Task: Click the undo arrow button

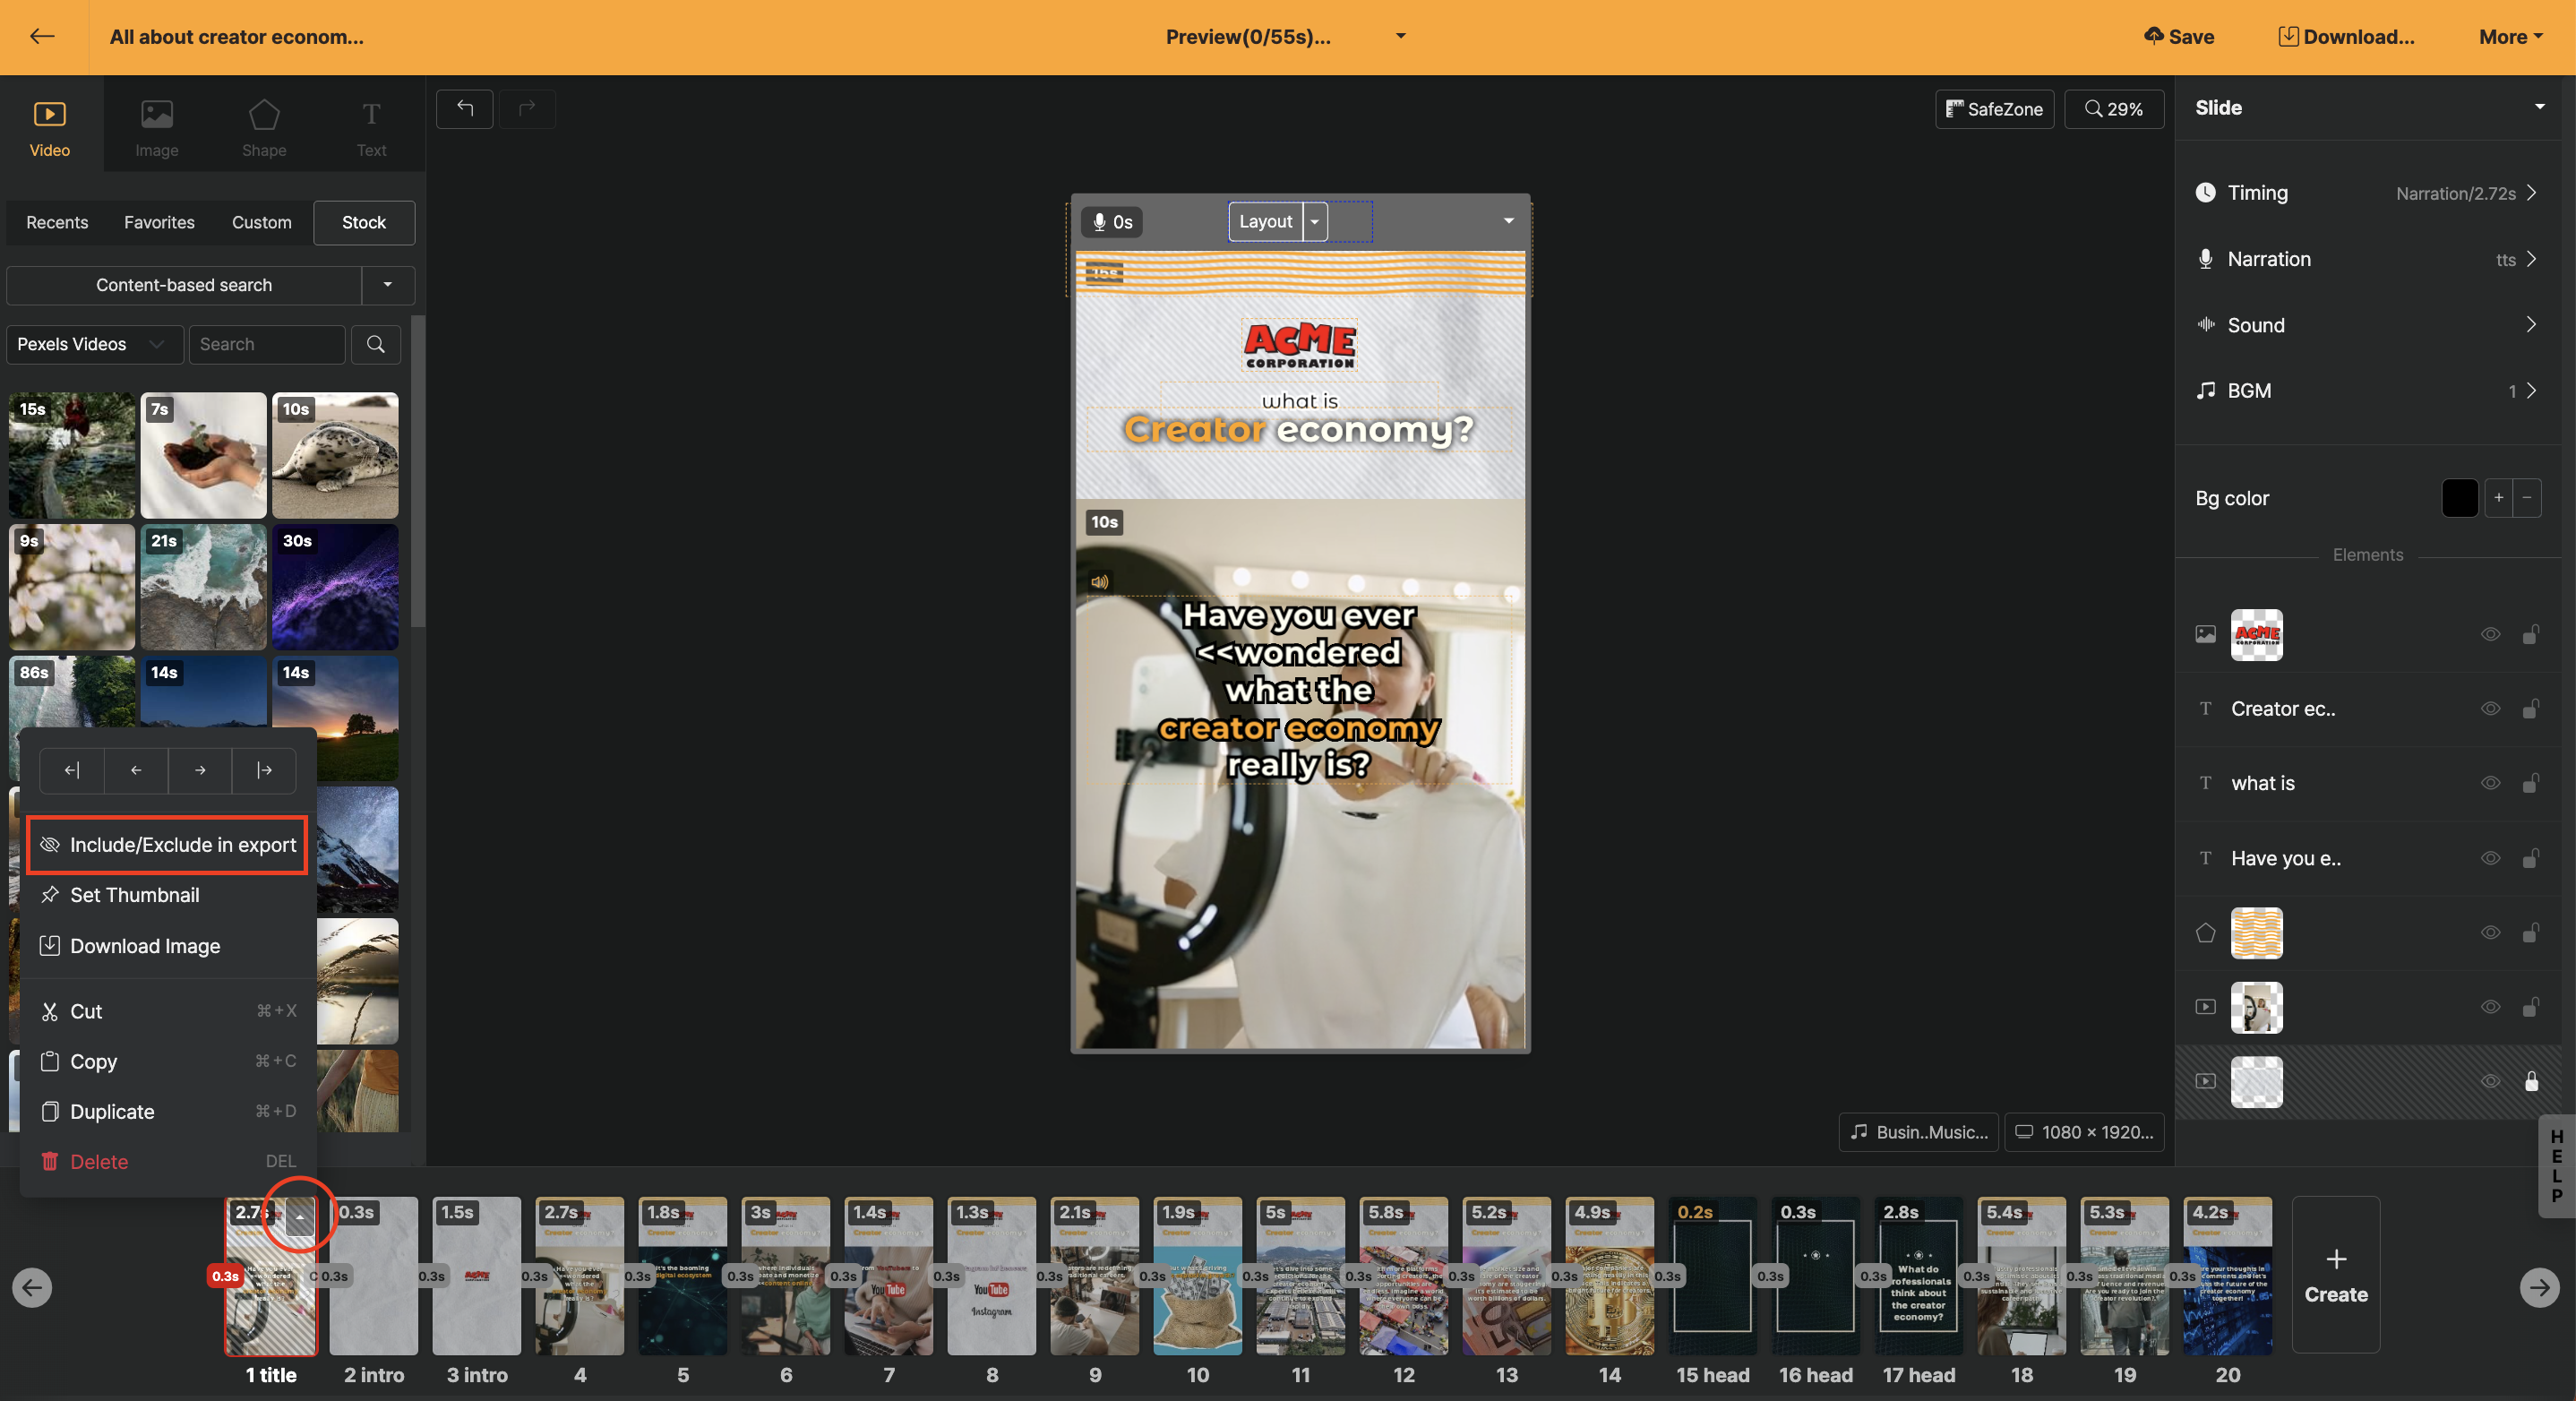Action: click(465, 108)
